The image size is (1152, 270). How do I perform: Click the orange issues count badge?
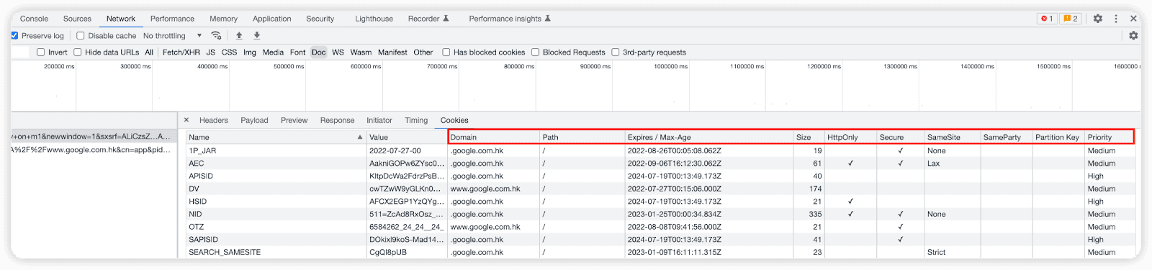click(x=1070, y=19)
